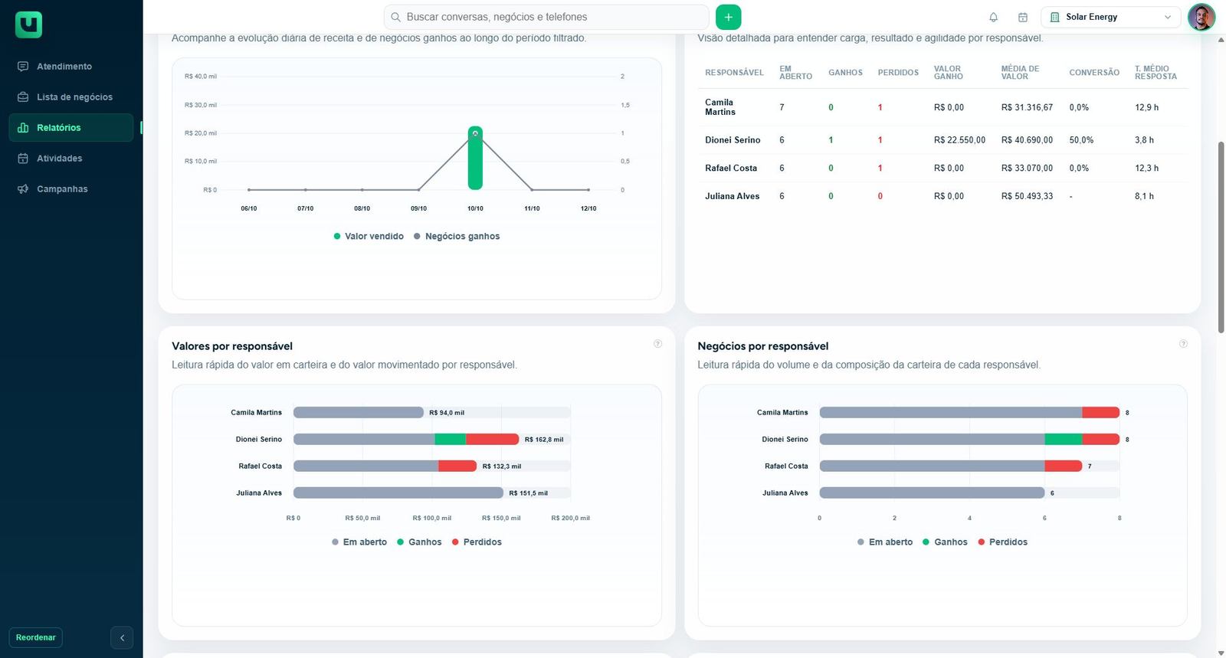
Task: Toggle the Valor vendido legend series
Action: click(x=369, y=237)
